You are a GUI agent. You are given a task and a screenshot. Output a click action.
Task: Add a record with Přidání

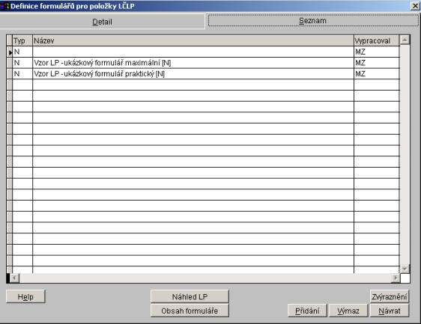click(x=307, y=311)
